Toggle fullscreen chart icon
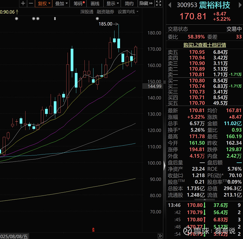Viewport: 243px width, 239px height. 159,3
